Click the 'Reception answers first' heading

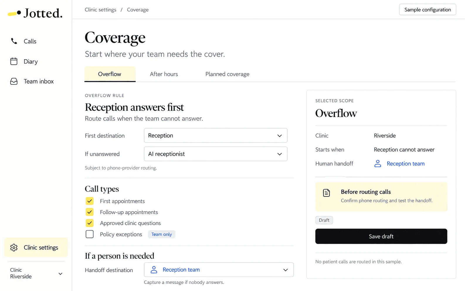134,107
